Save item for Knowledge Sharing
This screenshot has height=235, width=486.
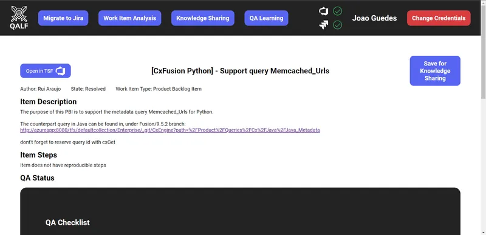point(435,71)
